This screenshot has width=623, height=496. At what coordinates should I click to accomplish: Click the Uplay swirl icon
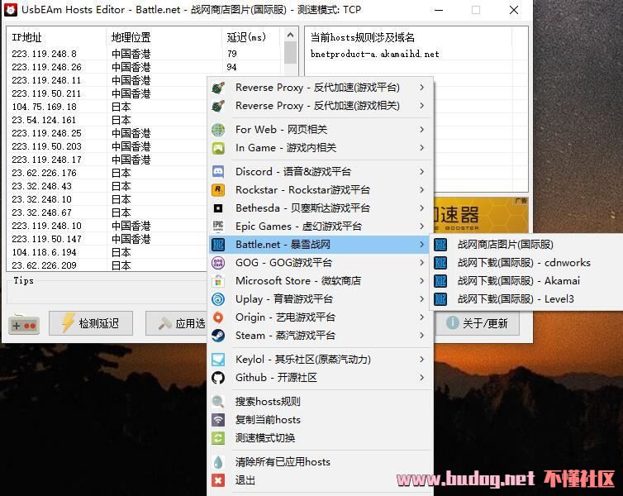(x=218, y=299)
